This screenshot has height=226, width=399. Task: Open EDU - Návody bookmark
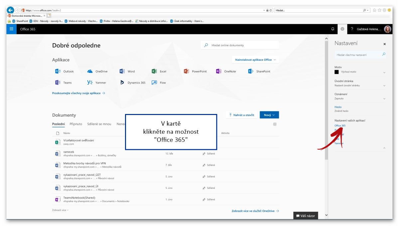point(46,21)
